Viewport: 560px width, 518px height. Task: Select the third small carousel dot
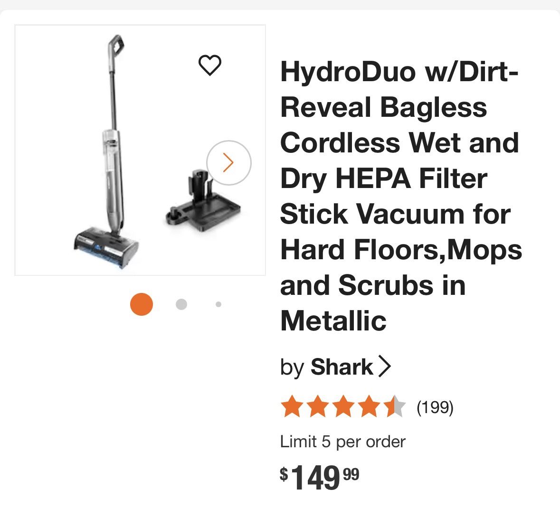point(218,304)
